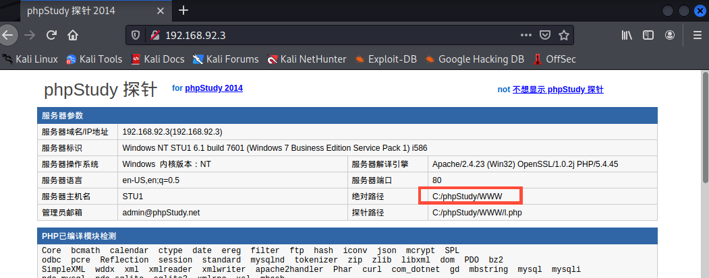This screenshot has width=709, height=278.
Task: Click the Apache/2.4.23 (Win32) engine value
Action: pos(525,164)
